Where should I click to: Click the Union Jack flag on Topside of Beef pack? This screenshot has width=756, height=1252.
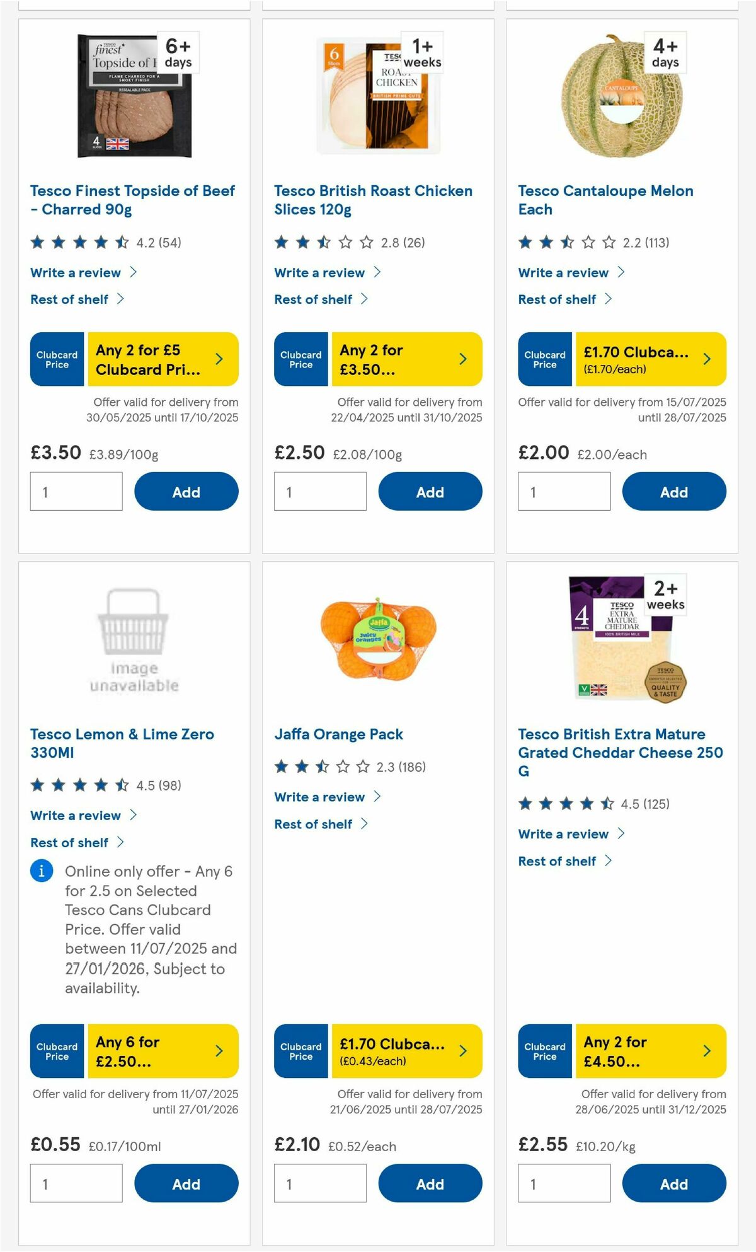pyautogui.click(x=118, y=143)
